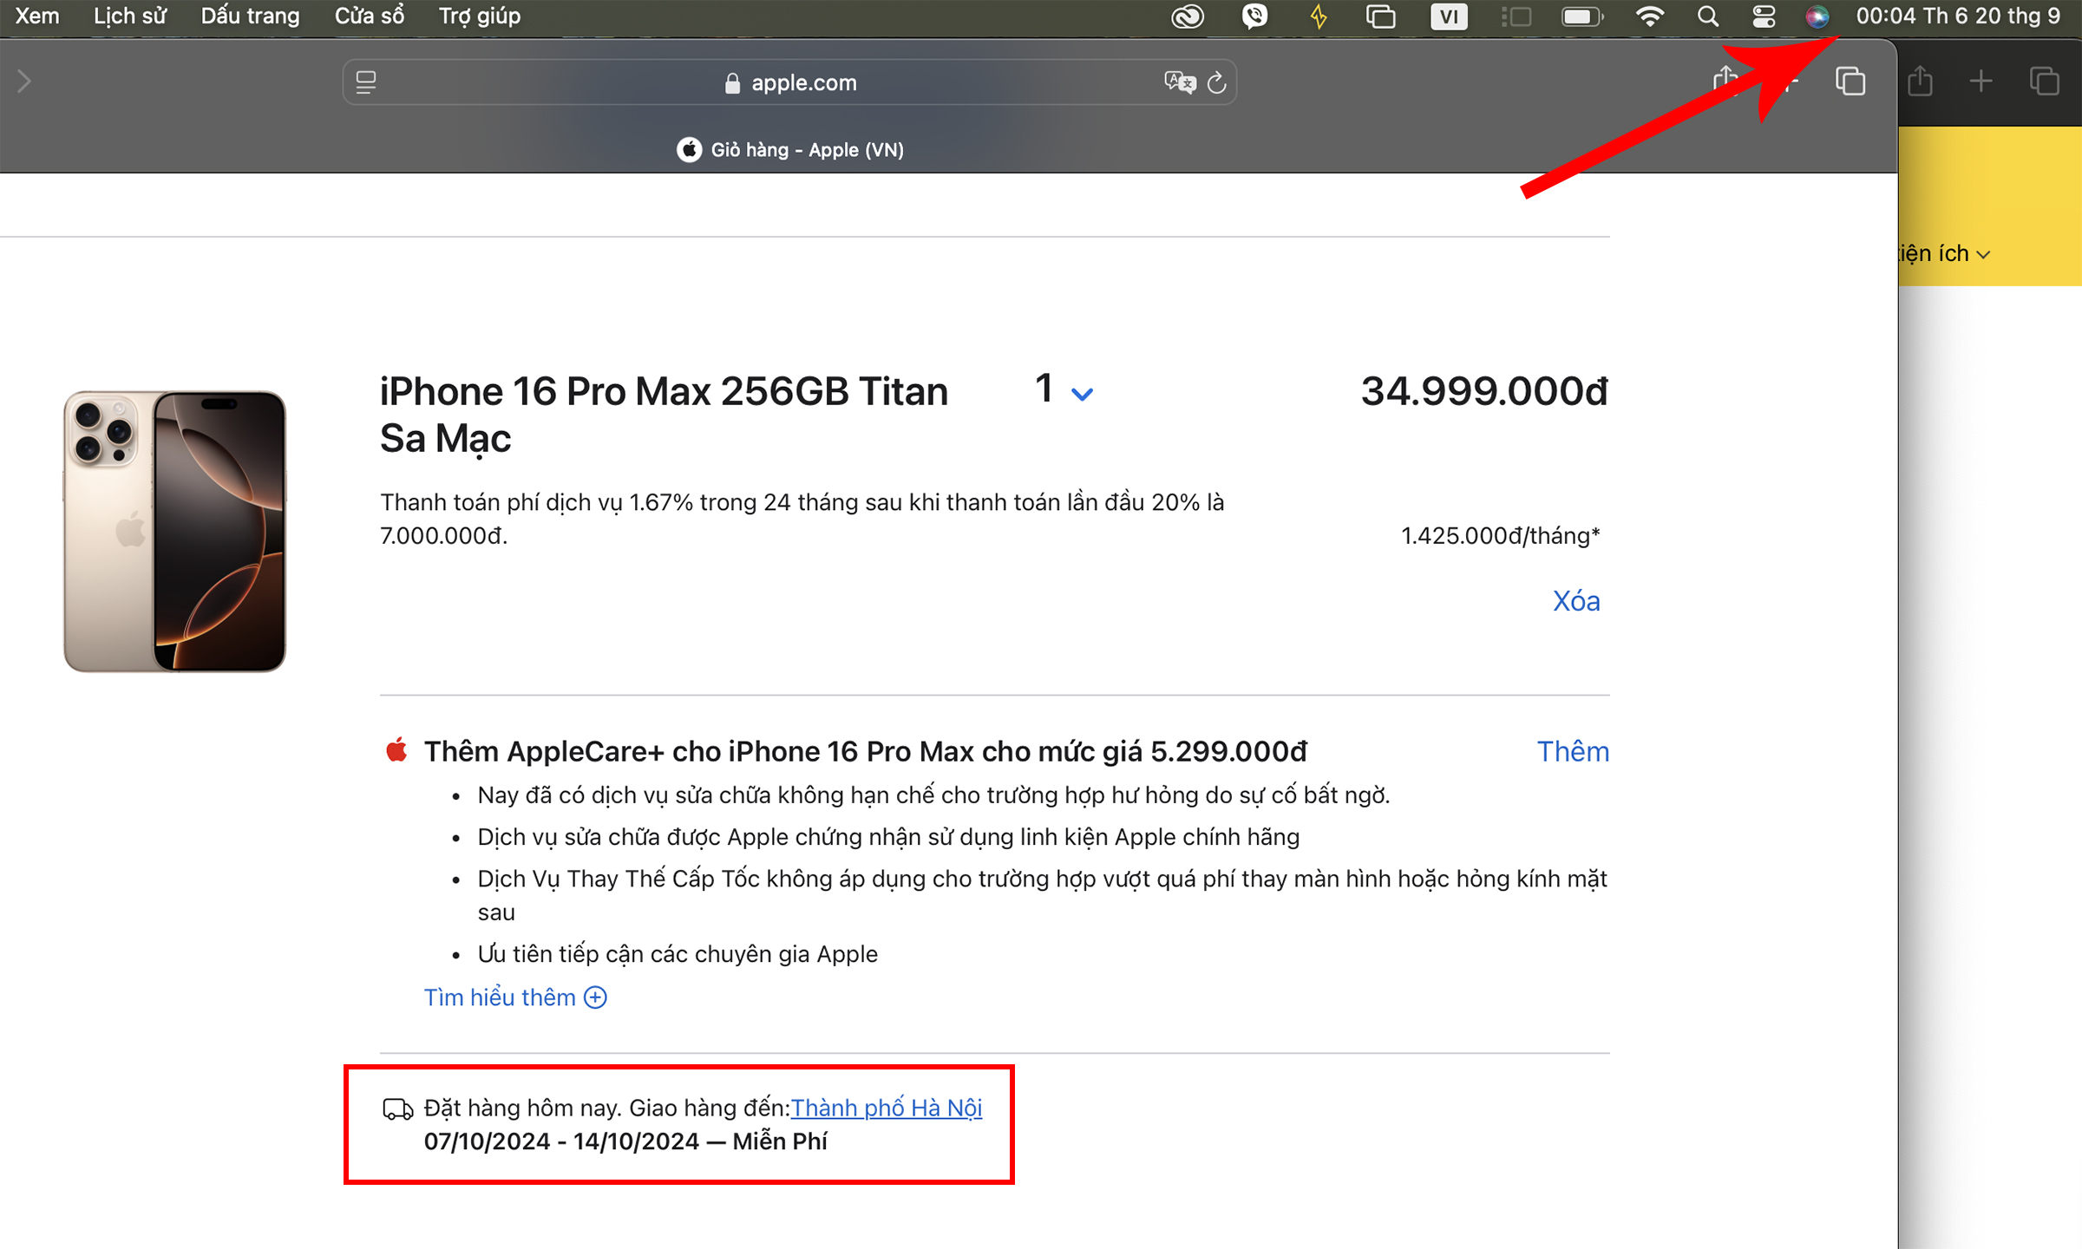Screen dimensions: 2082x1249
Task: Add AppleCare+ with the Thêm link
Action: [1573, 751]
